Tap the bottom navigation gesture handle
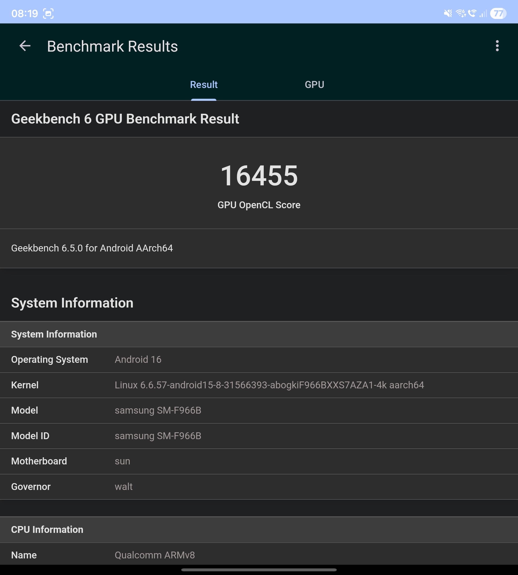518x575 pixels. (x=259, y=570)
